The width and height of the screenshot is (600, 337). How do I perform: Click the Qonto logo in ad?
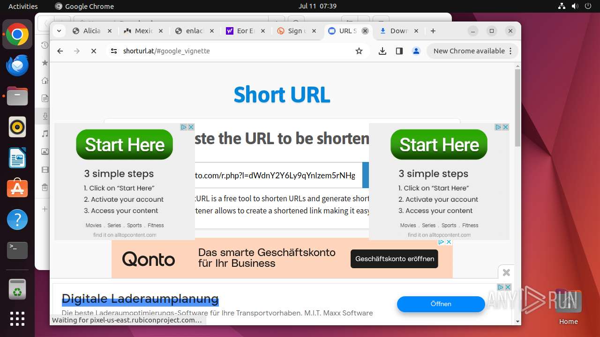(149, 259)
